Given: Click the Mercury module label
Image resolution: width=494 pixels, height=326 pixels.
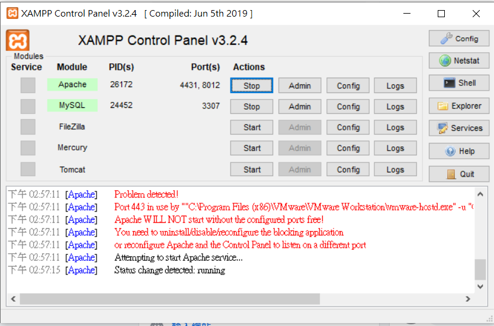Looking at the screenshot, I should [72, 148].
